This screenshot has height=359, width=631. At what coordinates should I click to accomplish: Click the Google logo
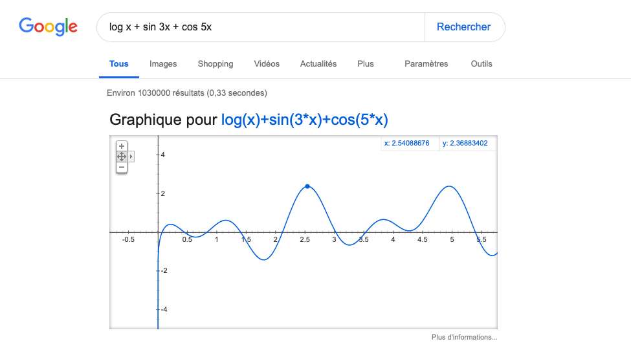pyautogui.click(x=49, y=27)
